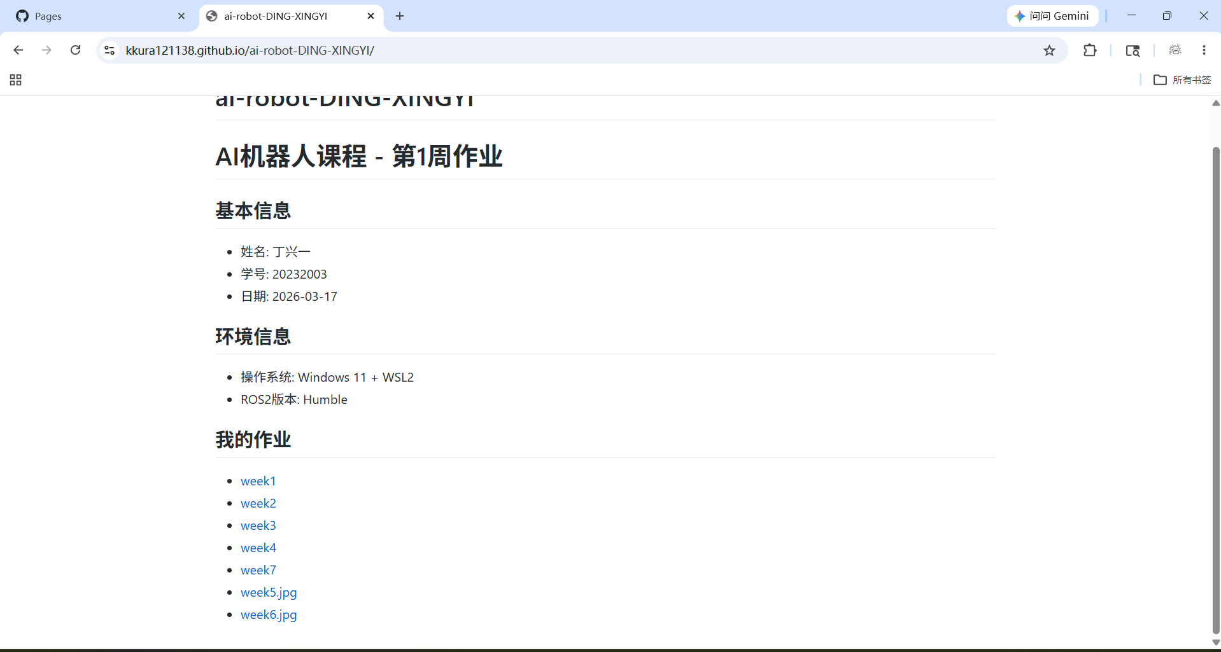This screenshot has width=1221, height=652.
Task: Click the text 姓名: 丁兴一
Action: coord(276,252)
